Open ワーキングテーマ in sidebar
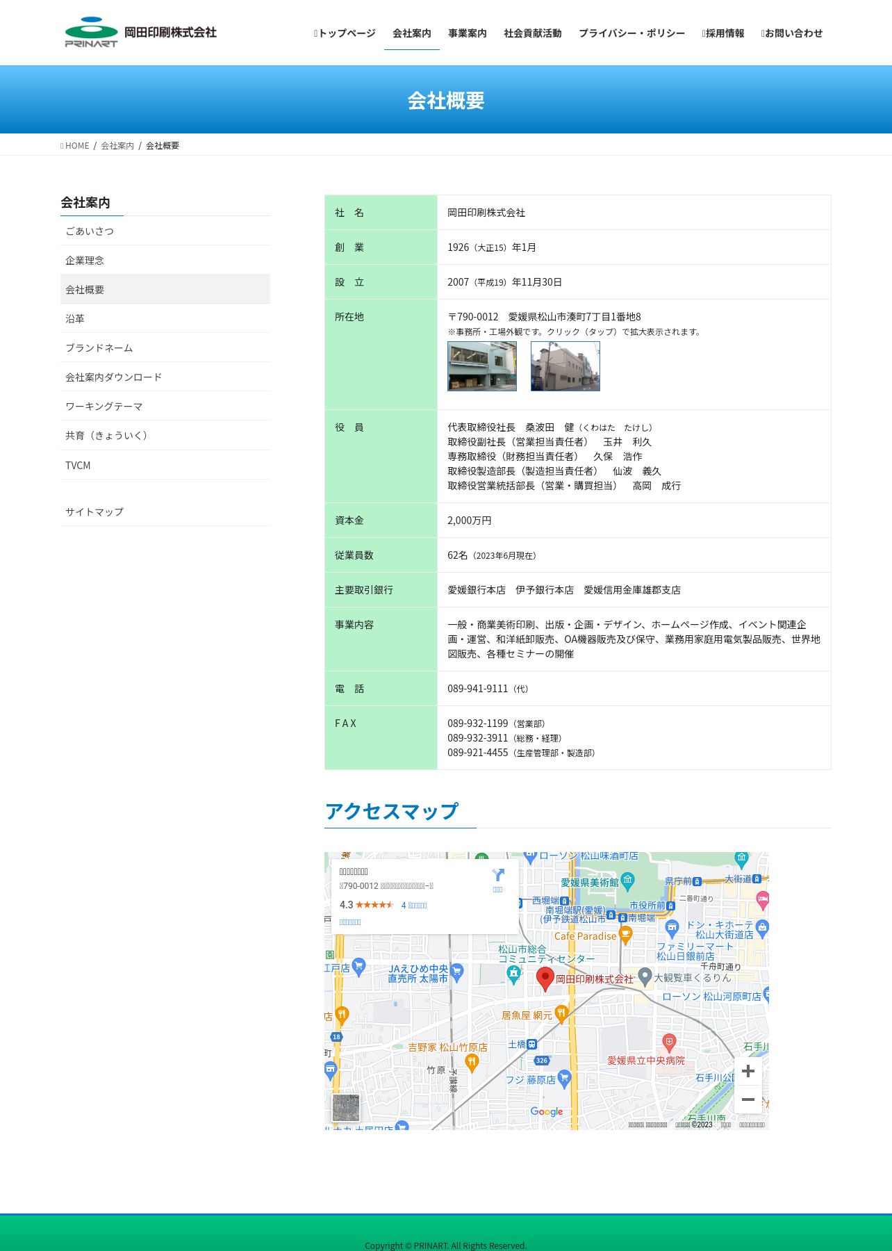Viewport: 892px width, 1251px height. click(x=165, y=406)
